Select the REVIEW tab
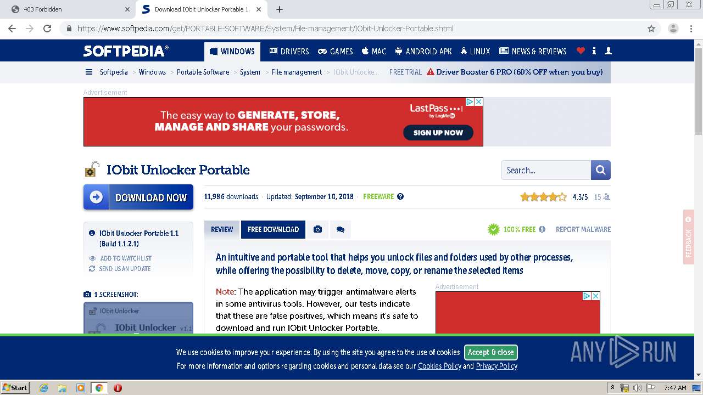This screenshot has width=703, height=395. [x=222, y=229]
